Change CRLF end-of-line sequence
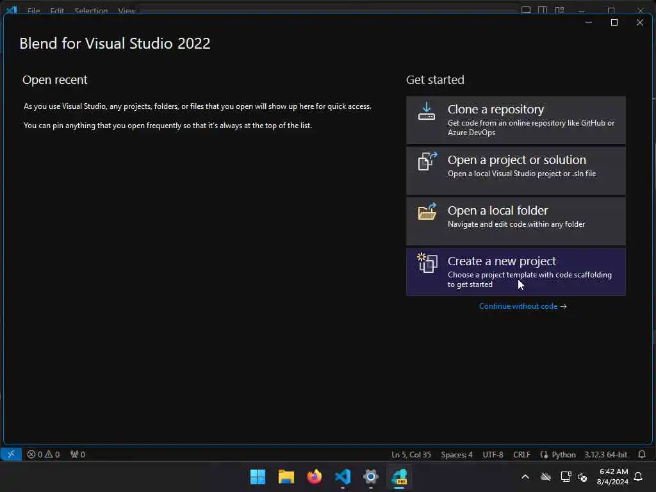This screenshot has width=656, height=492. 521,455
